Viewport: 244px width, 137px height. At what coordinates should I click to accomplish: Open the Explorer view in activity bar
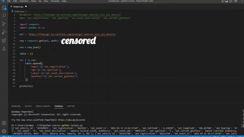(x=4, y=8)
